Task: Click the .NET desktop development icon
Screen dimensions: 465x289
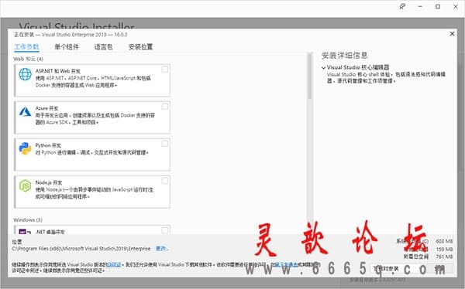Action: point(25,232)
